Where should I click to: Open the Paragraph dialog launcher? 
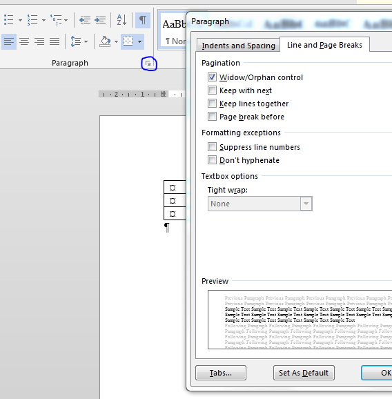click(x=148, y=64)
